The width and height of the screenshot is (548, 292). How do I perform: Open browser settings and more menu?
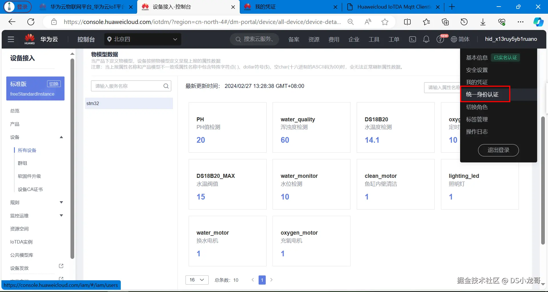(521, 22)
